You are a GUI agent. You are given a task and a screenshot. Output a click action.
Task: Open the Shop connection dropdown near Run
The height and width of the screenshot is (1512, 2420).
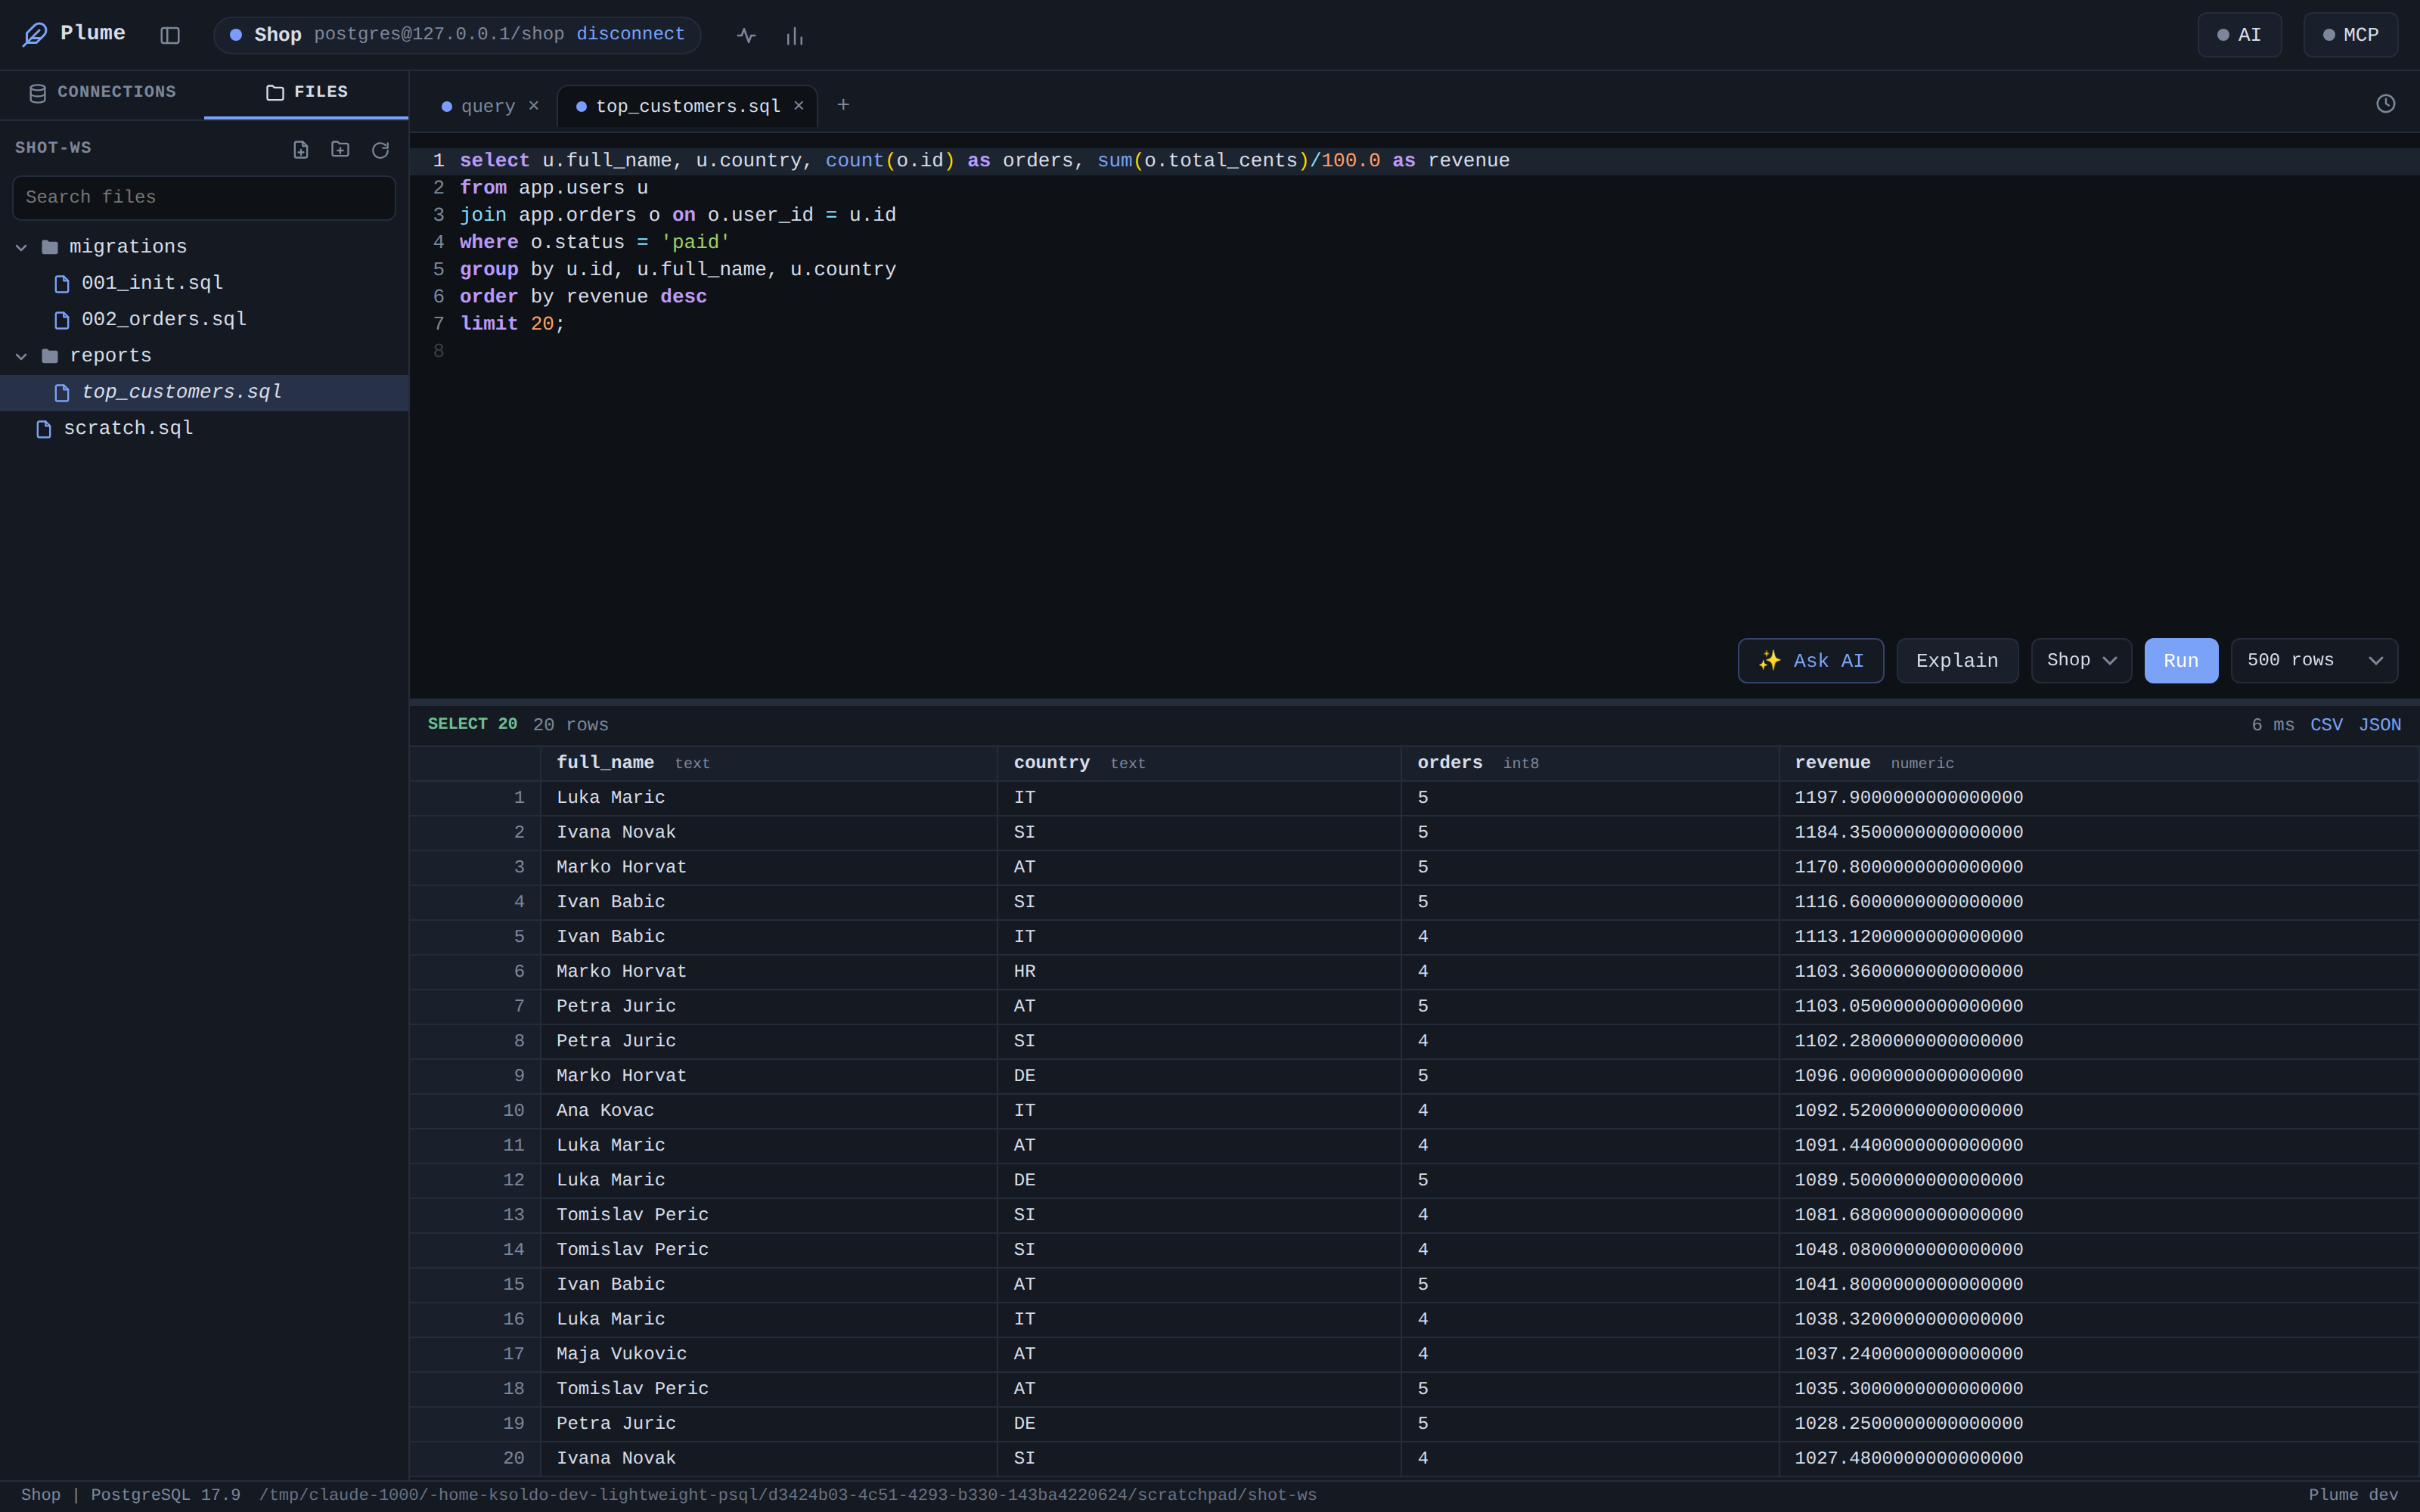2081,660
